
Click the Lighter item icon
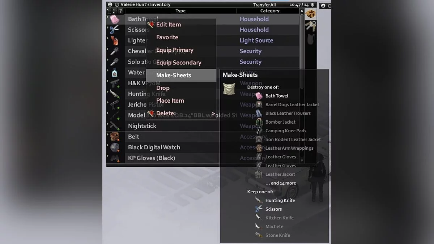point(115,40)
